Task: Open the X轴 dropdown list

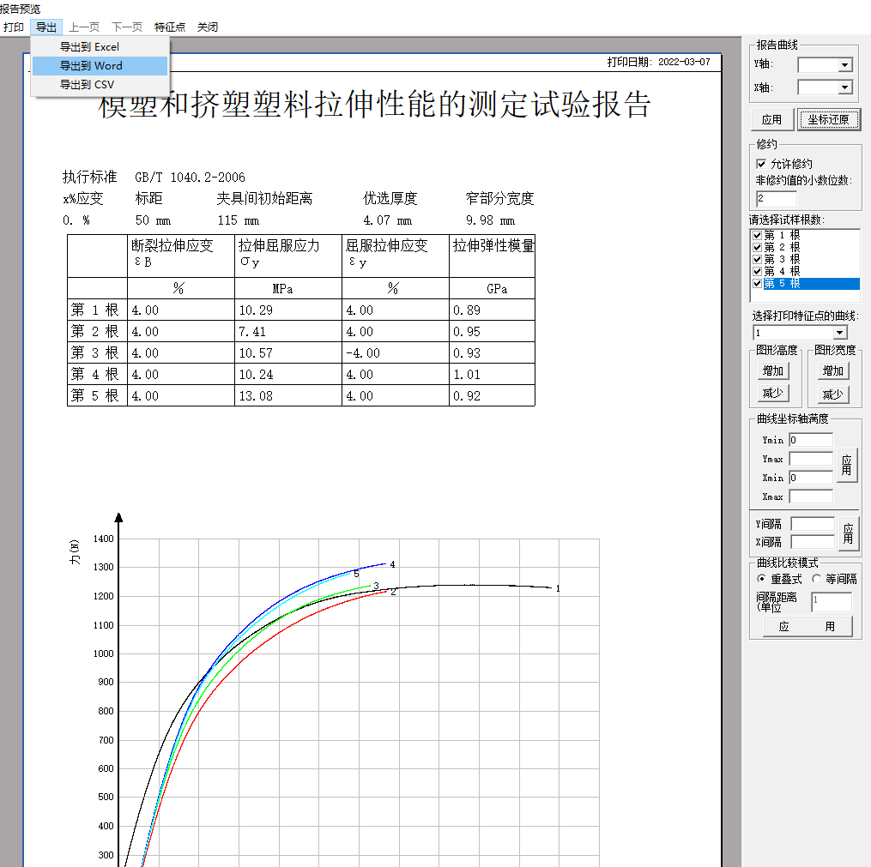Action: [845, 87]
